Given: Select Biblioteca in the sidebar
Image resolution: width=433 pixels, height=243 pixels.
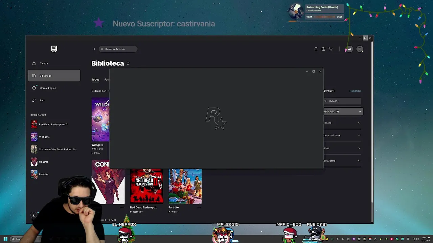Looking at the screenshot, I should [x=54, y=76].
